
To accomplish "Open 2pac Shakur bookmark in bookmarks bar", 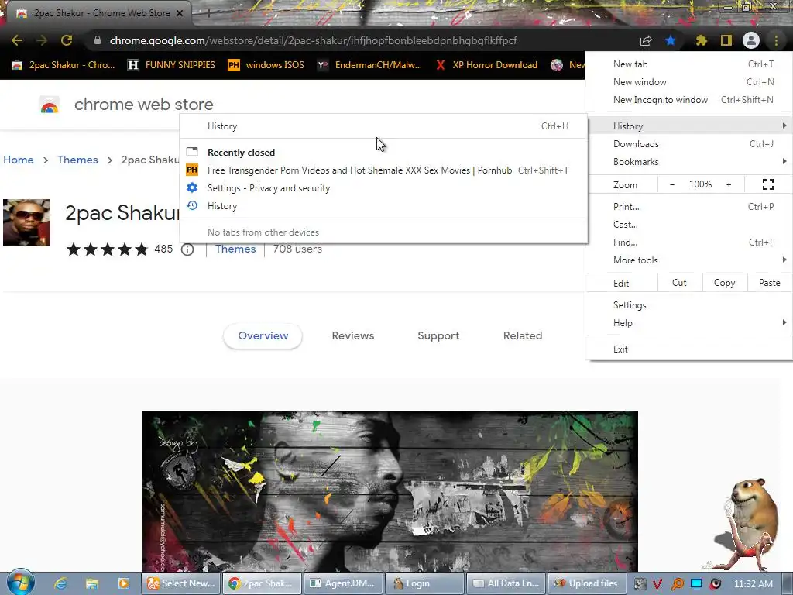I will (64, 65).
